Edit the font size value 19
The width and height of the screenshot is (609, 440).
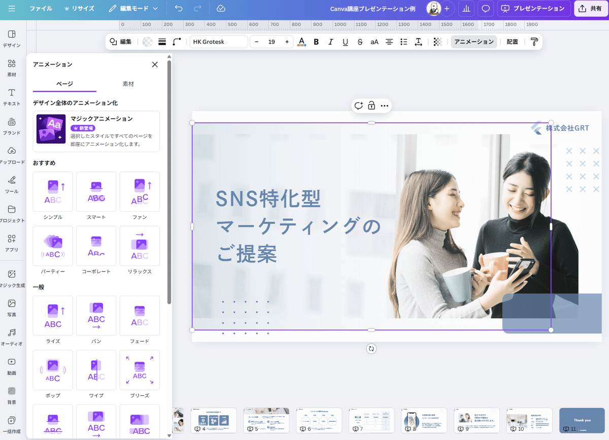click(x=272, y=42)
